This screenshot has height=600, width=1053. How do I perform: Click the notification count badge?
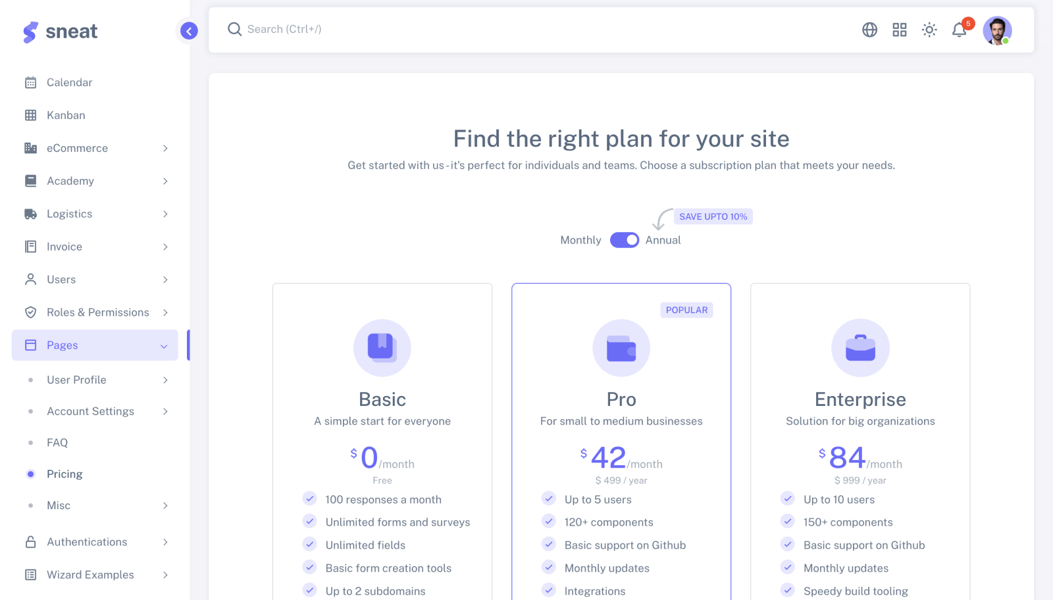967,23
